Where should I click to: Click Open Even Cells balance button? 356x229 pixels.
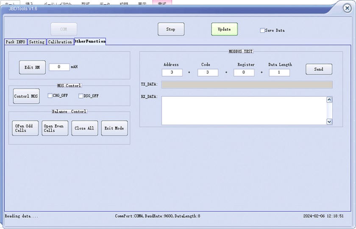tap(55, 128)
